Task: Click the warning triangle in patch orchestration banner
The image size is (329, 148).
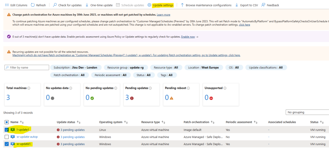Action: tap(9, 15)
